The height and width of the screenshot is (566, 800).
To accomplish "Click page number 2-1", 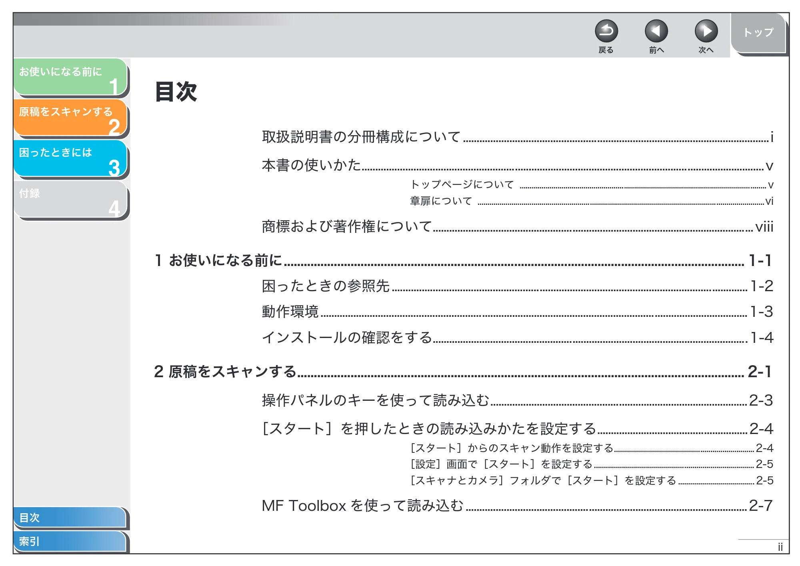I will 760,372.
